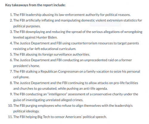Image resolution: width=149 pixels, height=124 pixels.
Task: Click the words 'political purposes' in item 2
Action: (x=27, y=26)
